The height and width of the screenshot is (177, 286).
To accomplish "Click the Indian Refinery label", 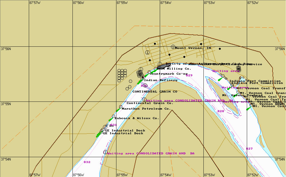I will pos(161,80).
